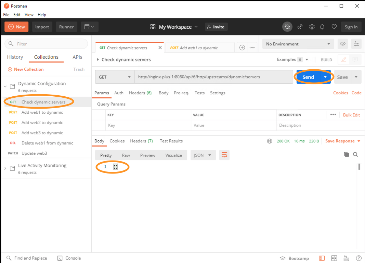Click the network globe icon in response
Viewport: 365px width, 263px height.
pyautogui.click(x=269, y=141)
